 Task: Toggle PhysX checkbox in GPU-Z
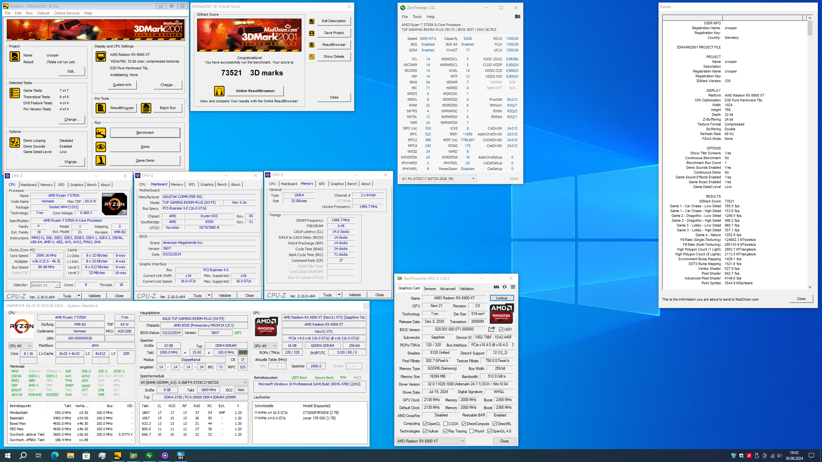point(471,431)
